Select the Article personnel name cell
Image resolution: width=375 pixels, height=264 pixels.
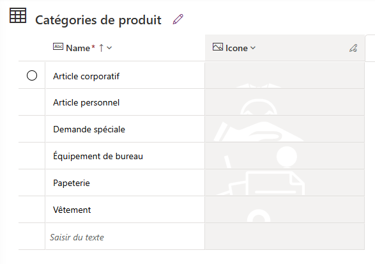click(x=125, y=102)
